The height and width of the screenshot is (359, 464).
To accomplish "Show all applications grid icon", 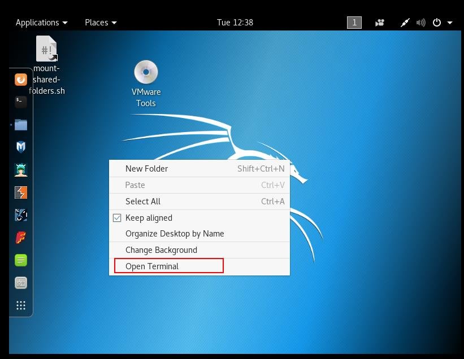I will pyautogui.click(x=21, y=305).
